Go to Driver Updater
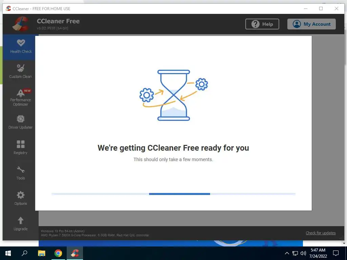Image resolution: width=347 pixels, height=260 pixels. (x=20, y=122)
